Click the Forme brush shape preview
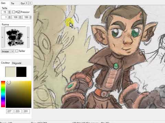165x123 pixels. pos(15,37)
